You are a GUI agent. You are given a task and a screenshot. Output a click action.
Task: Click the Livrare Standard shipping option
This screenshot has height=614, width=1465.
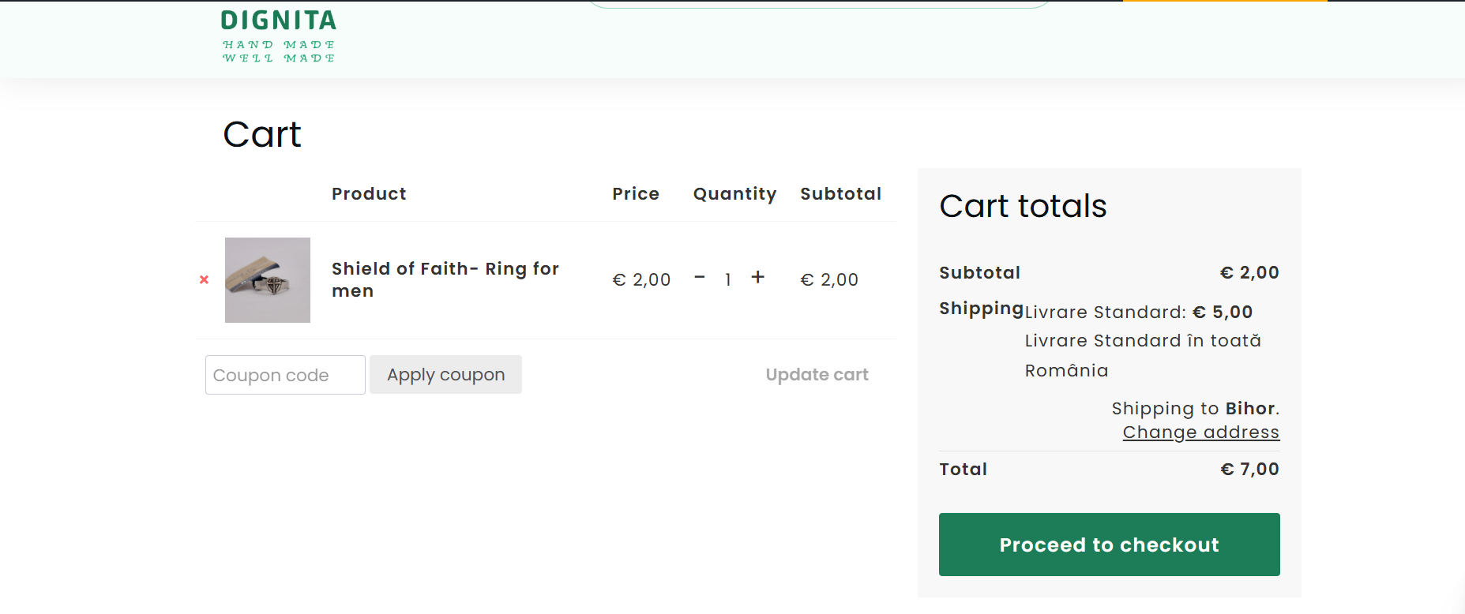(1138, 313)
